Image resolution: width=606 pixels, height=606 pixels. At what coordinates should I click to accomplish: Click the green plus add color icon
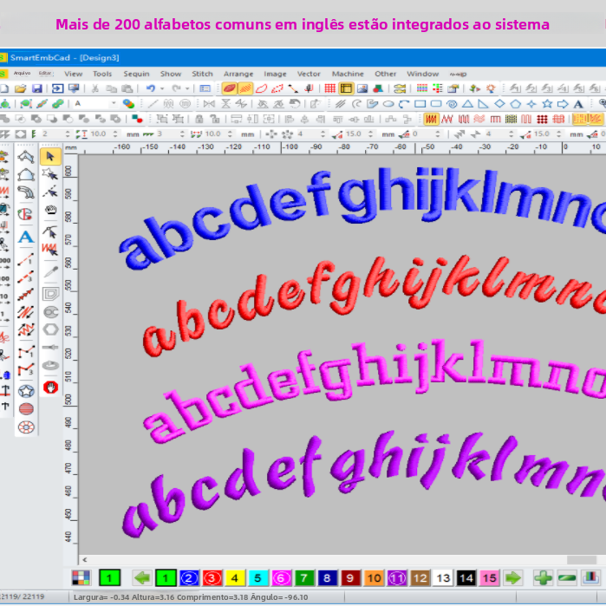(543, 577)
